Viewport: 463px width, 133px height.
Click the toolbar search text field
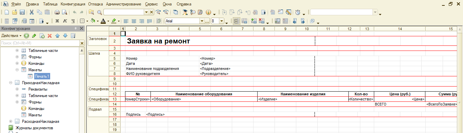click(x=124, y=12)
